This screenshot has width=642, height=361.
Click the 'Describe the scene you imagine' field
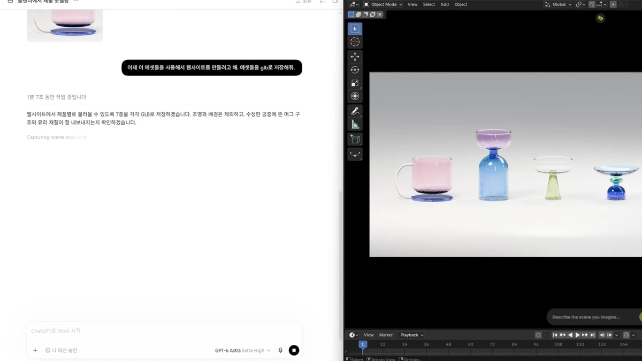click(x=594, y=317)
